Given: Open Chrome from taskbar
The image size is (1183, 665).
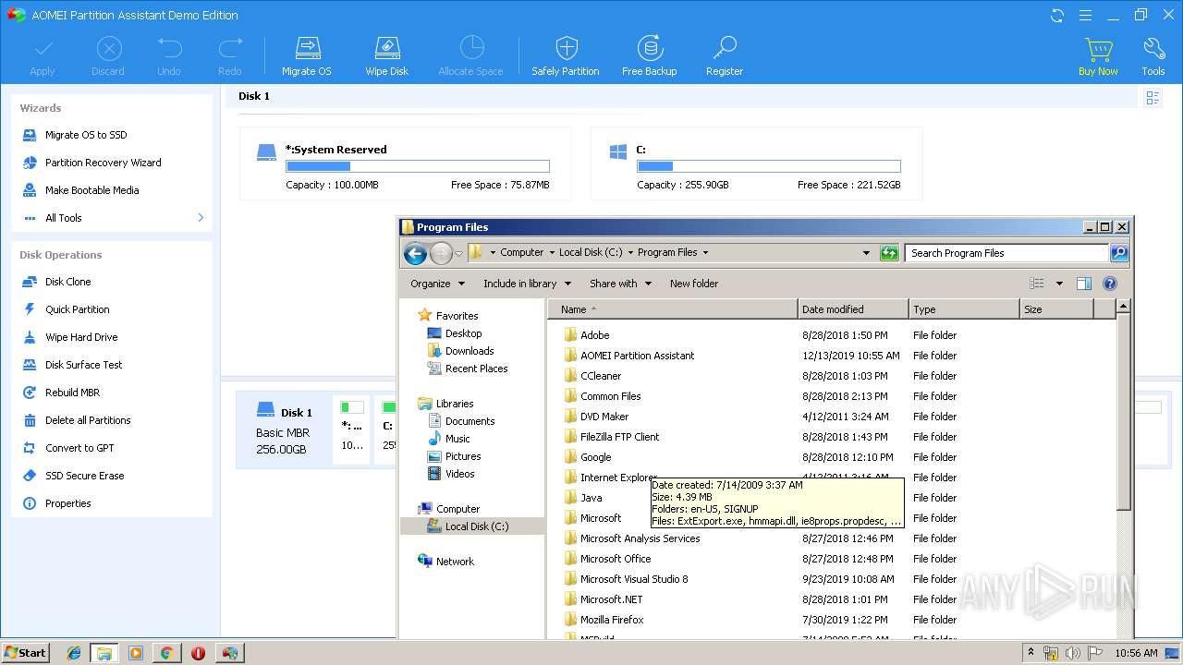Looking at the screenshot, I should [x=166, y=653].
